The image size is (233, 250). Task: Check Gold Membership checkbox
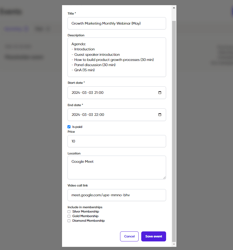click(x=69, y=216)
